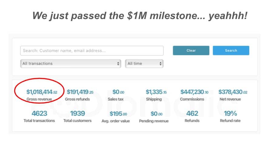Open the All time period dropdown
Viewport: 271px width, 144px height.
144,64
